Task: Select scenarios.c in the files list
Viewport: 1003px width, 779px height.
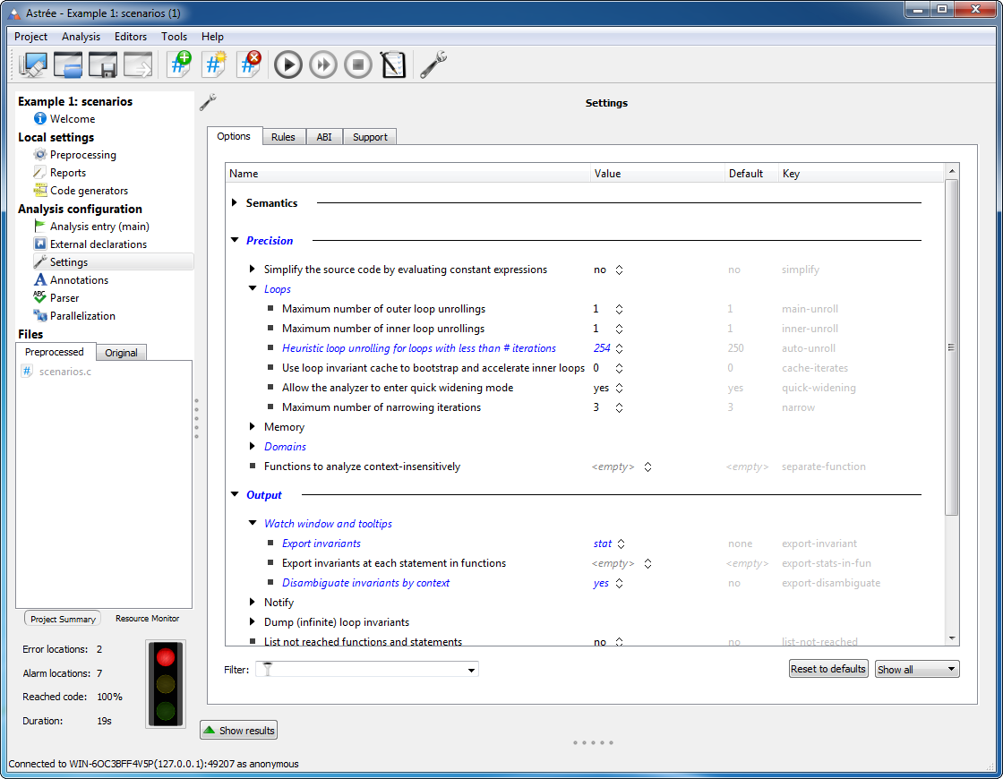Action: pos(64,372)
